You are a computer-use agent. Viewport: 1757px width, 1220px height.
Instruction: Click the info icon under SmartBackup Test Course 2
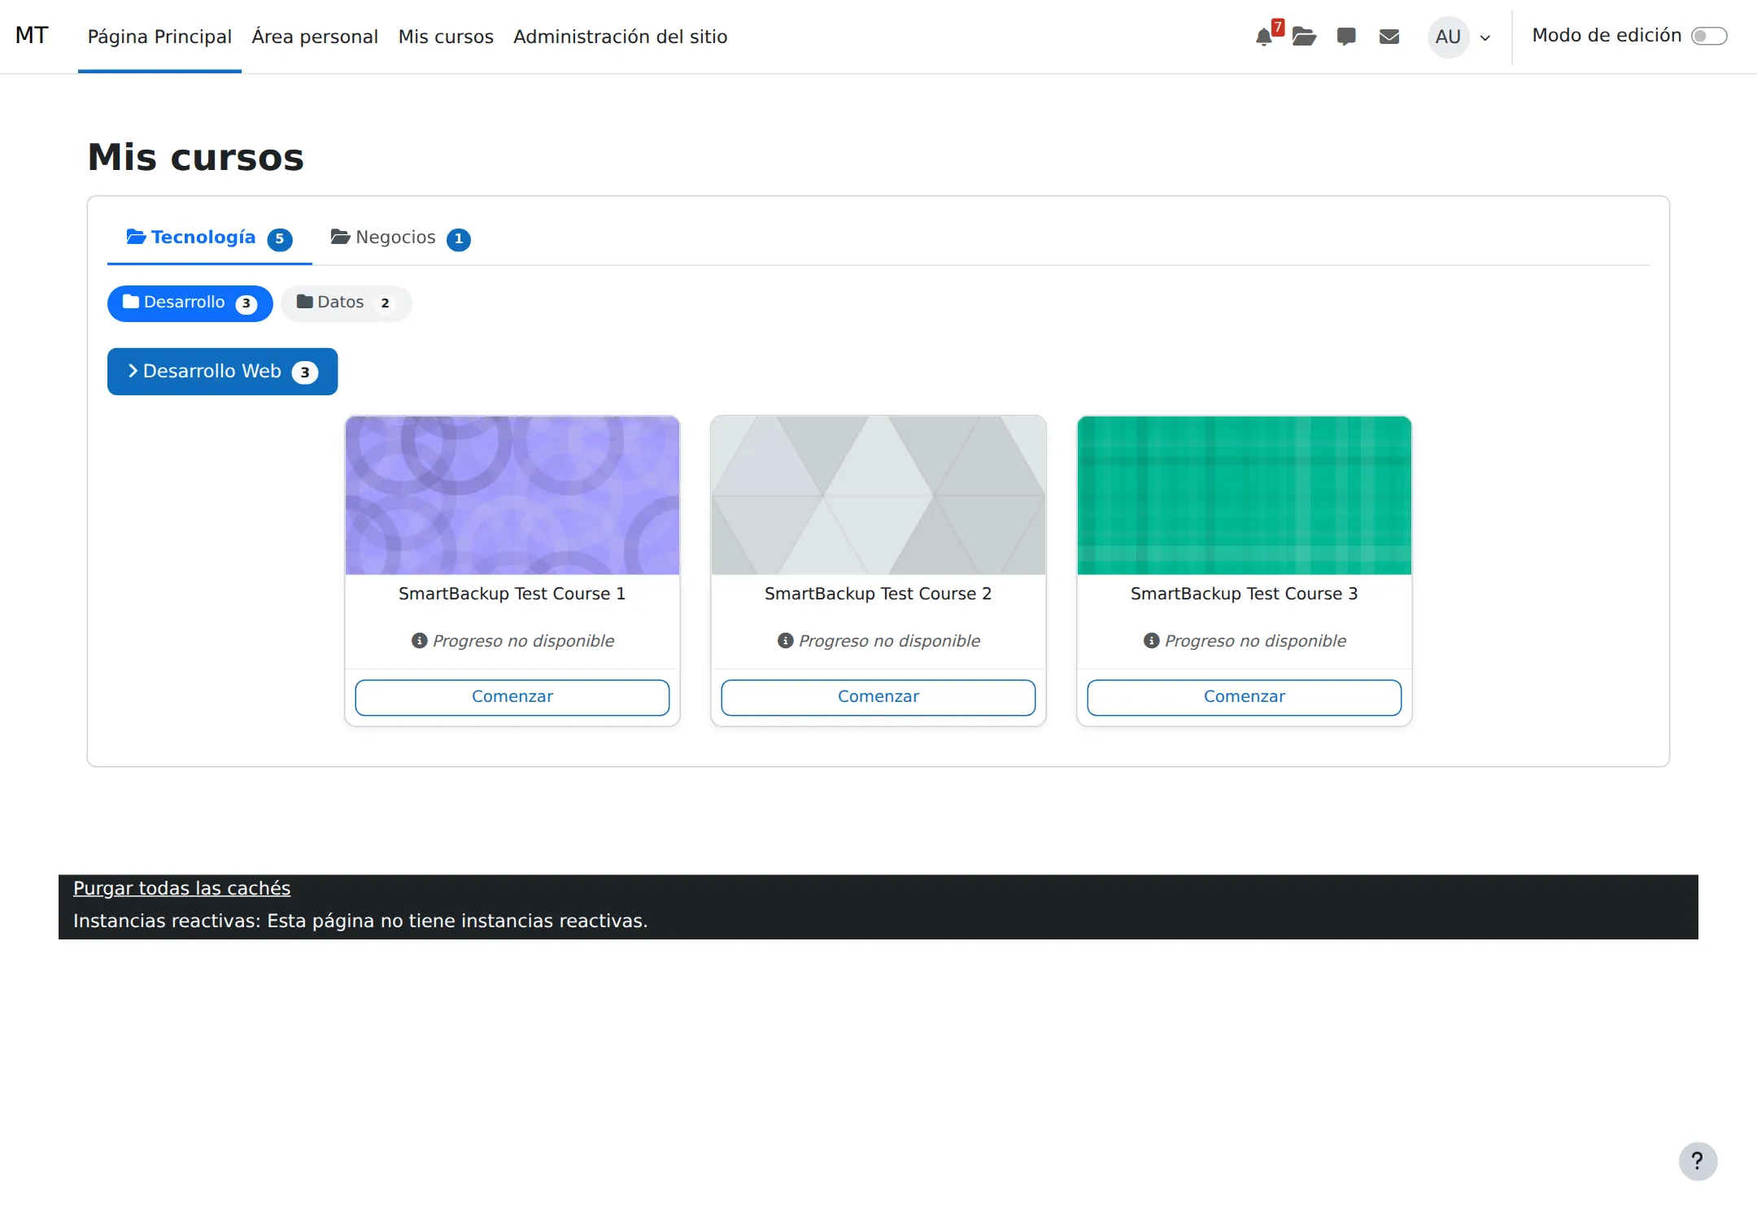pos(785,641)
